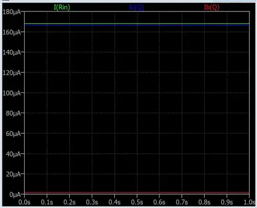This screenshot has height=208, width=257.
Task: Click the 100µA vertical axis label
Action: tap(12, 93)
